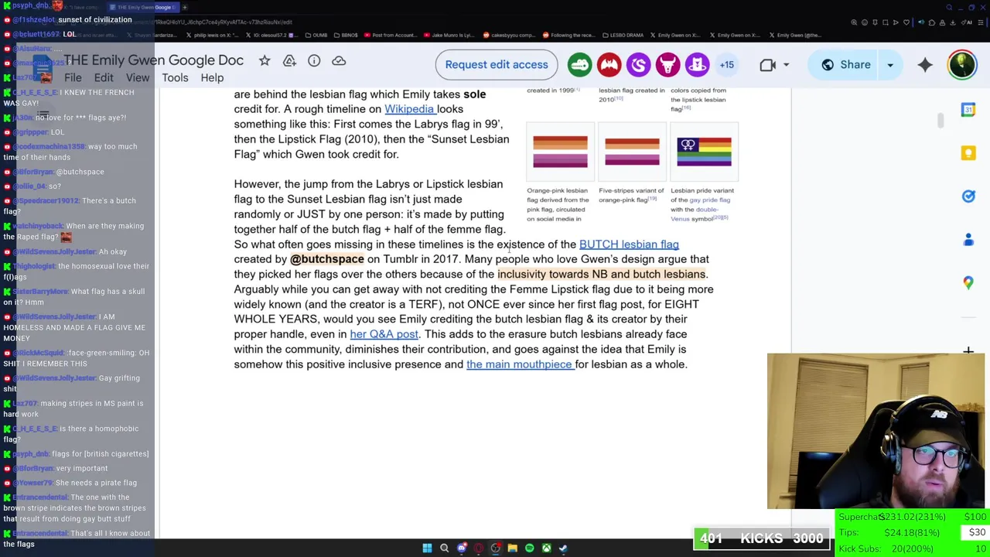Star the Emily Gwen Google Doc
Screen dimensions: 990x557
pyautogui.click(x=265, y=60)
